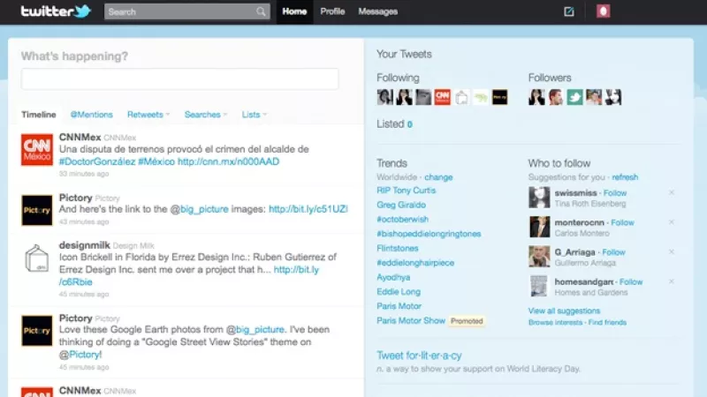Open the black Pictory avatar in the Following list
The width and height of the screenshot is (707, 397).
click(x=499, y=97)
